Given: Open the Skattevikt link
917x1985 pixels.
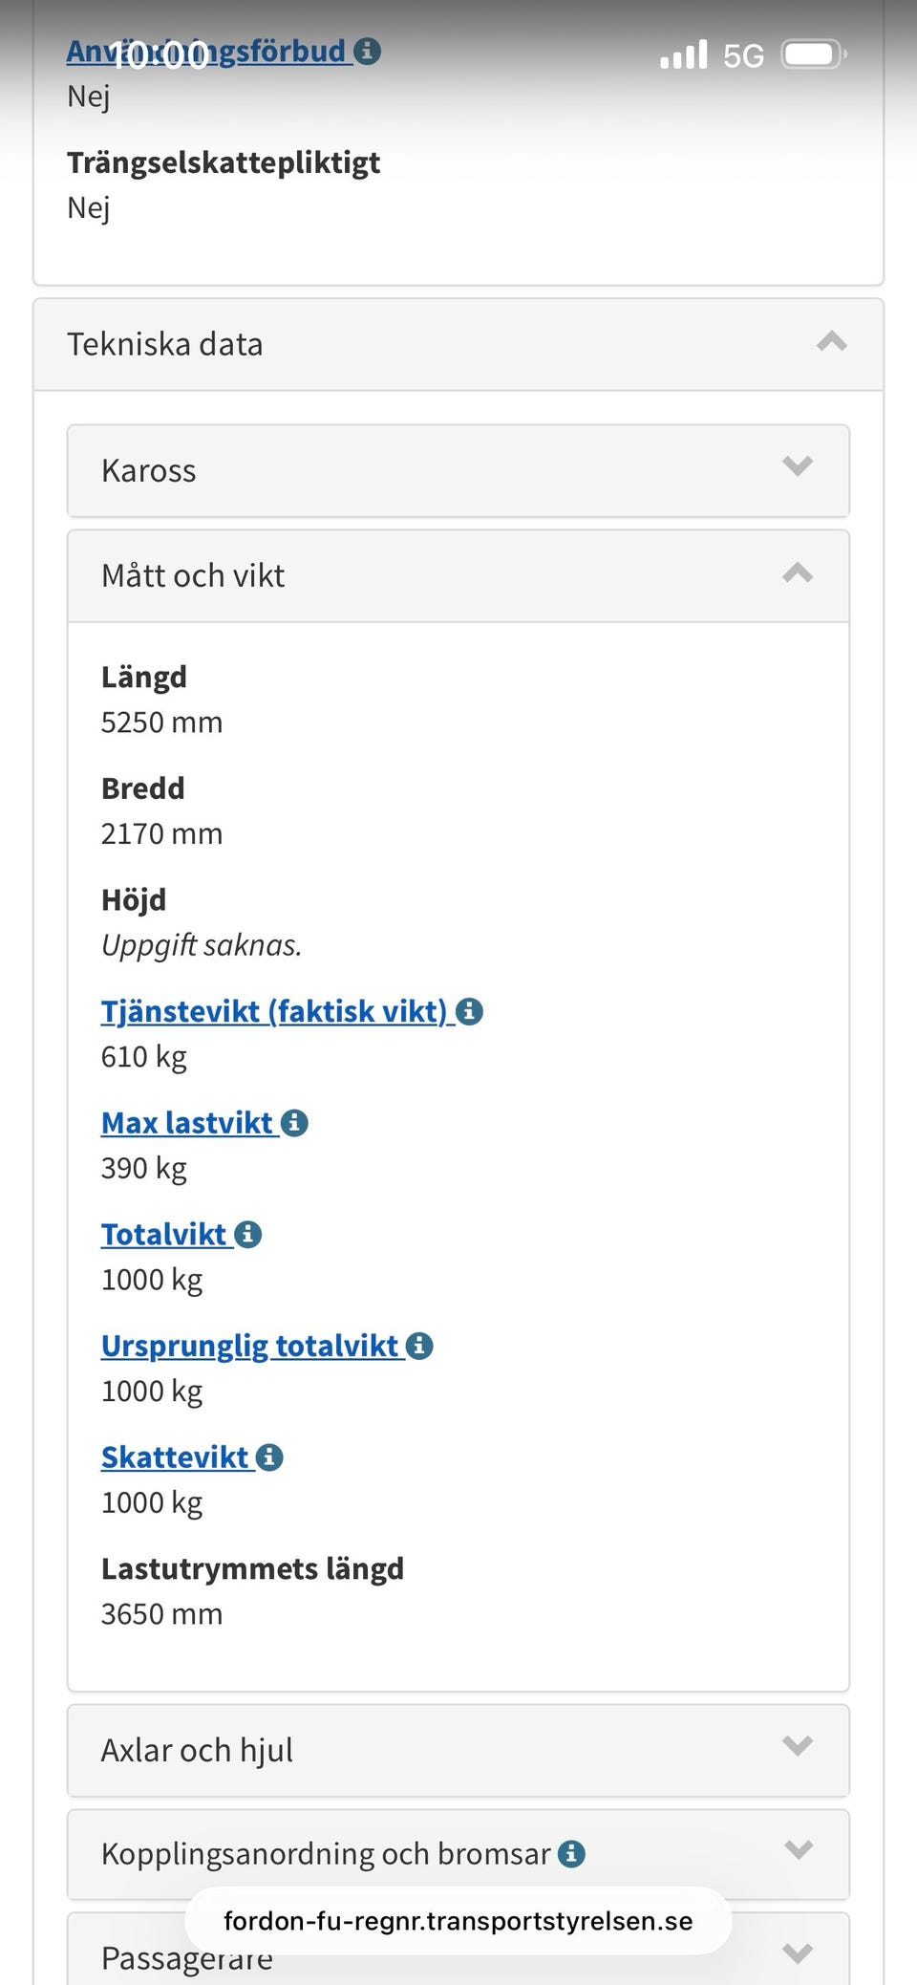Looking at the screenshot, I should pos(175,1457).
